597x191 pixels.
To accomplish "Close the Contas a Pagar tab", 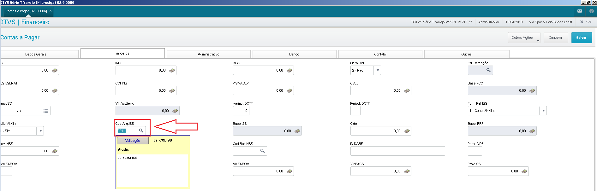I will (51, 11).
